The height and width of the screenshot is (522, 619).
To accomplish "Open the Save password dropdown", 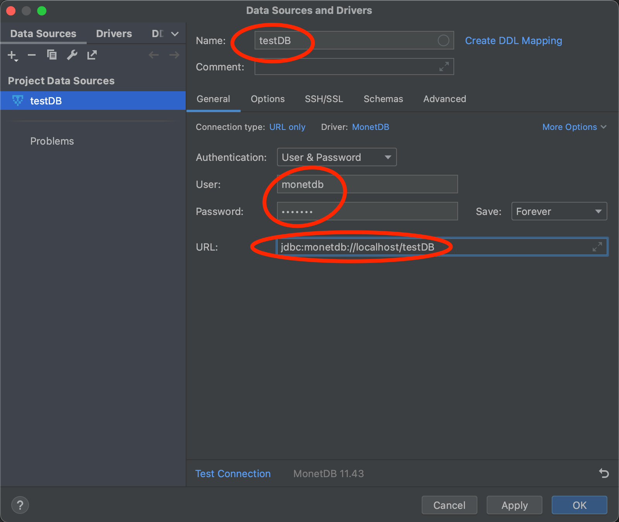I will 559,212.
